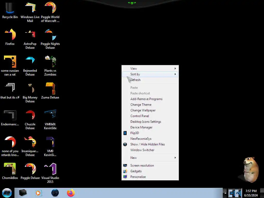Image resolution: width=264 pixels, height=198 pixels.
Task: Click the network tray icon
Action: (x=232, y=193)
